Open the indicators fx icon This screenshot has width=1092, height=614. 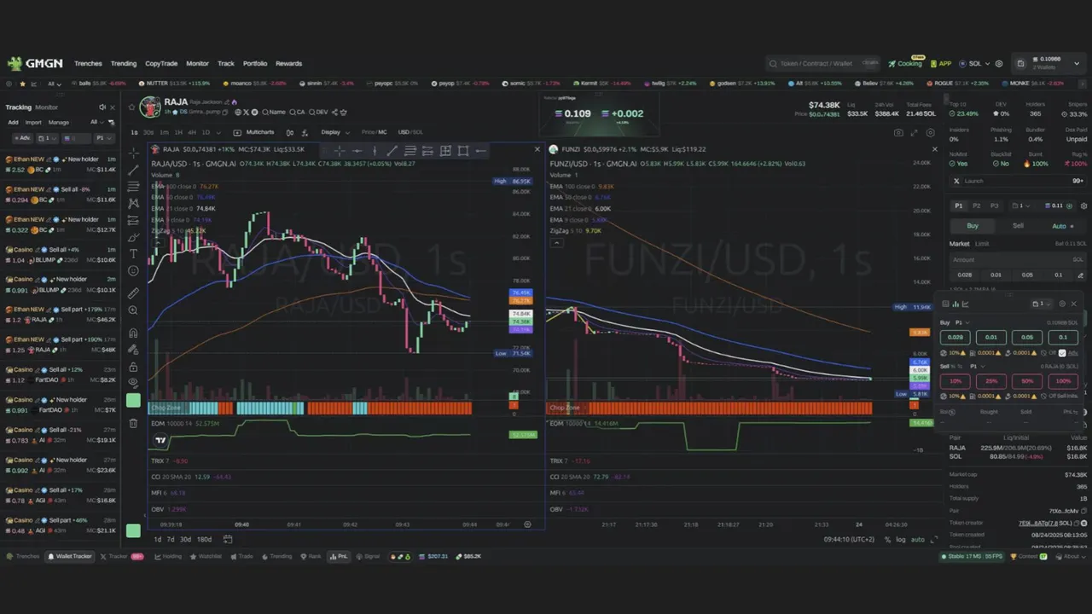click(x=305, y=132)
